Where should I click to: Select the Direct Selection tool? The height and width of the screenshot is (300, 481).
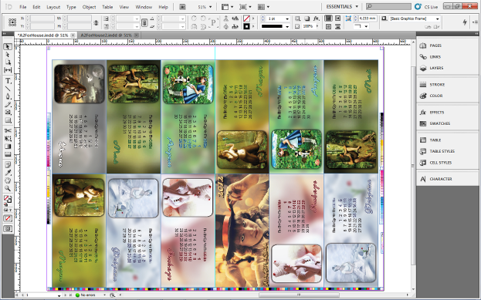point(8,55)
